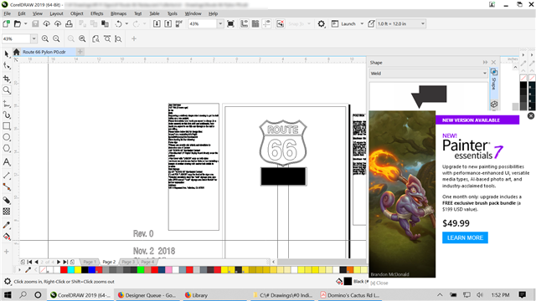This screenshot has width=536, height=301.
Task: Click Zoom to page icon
Action: pyautogui.click(x=95, y=39)
